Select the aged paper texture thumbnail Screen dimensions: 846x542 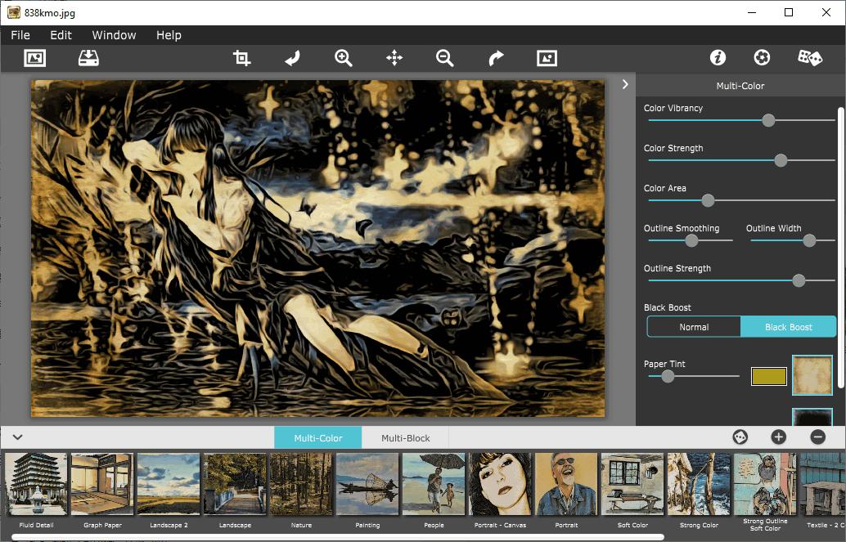pos(812,375)
